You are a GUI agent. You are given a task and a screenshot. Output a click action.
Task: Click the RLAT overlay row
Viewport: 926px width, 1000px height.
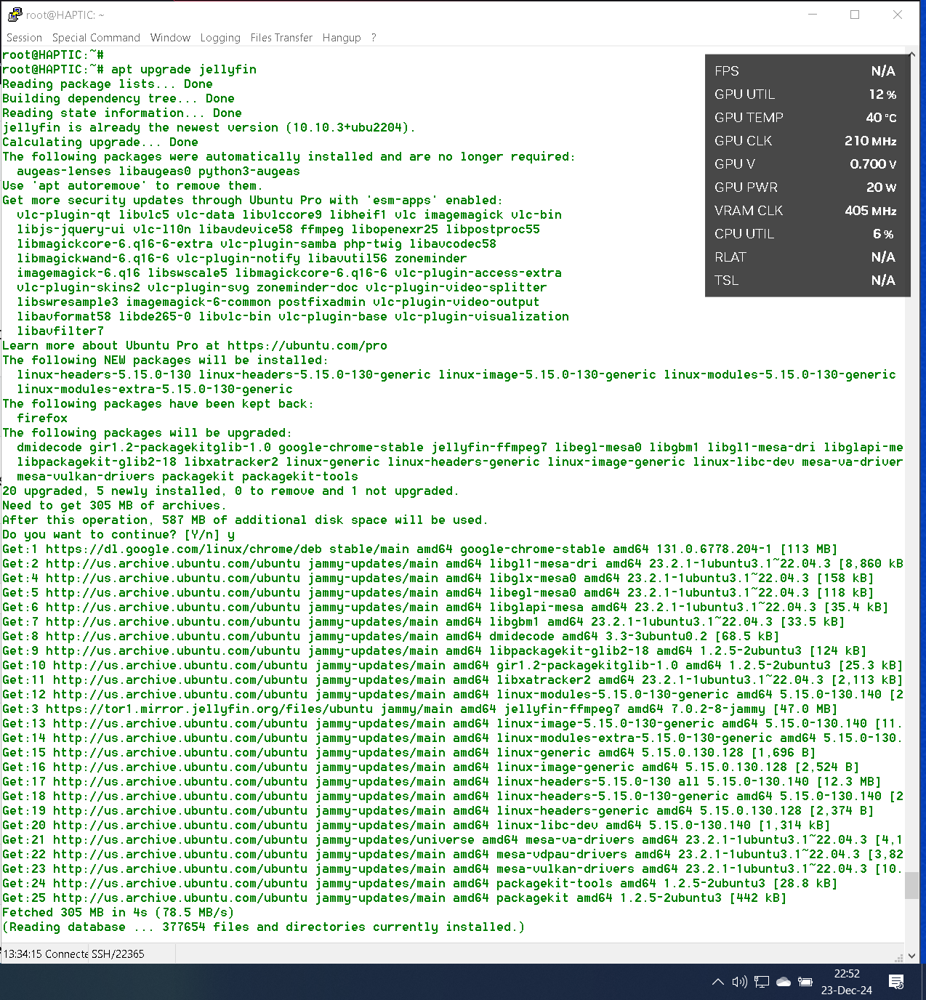coord(805,257)
